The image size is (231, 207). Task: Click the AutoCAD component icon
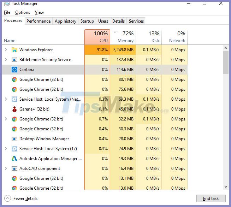(14, 168)
